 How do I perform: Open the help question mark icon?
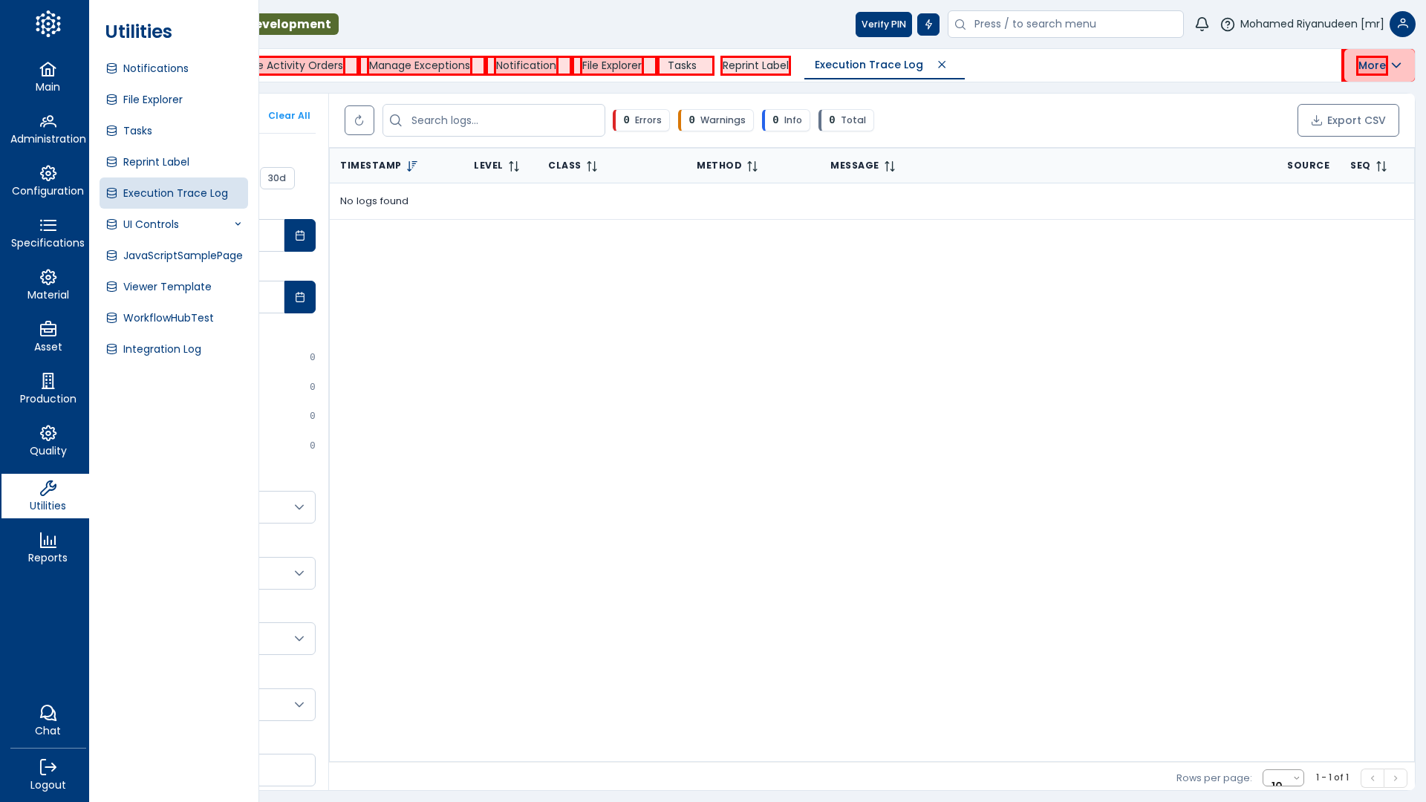click(x=1228, y=25)
